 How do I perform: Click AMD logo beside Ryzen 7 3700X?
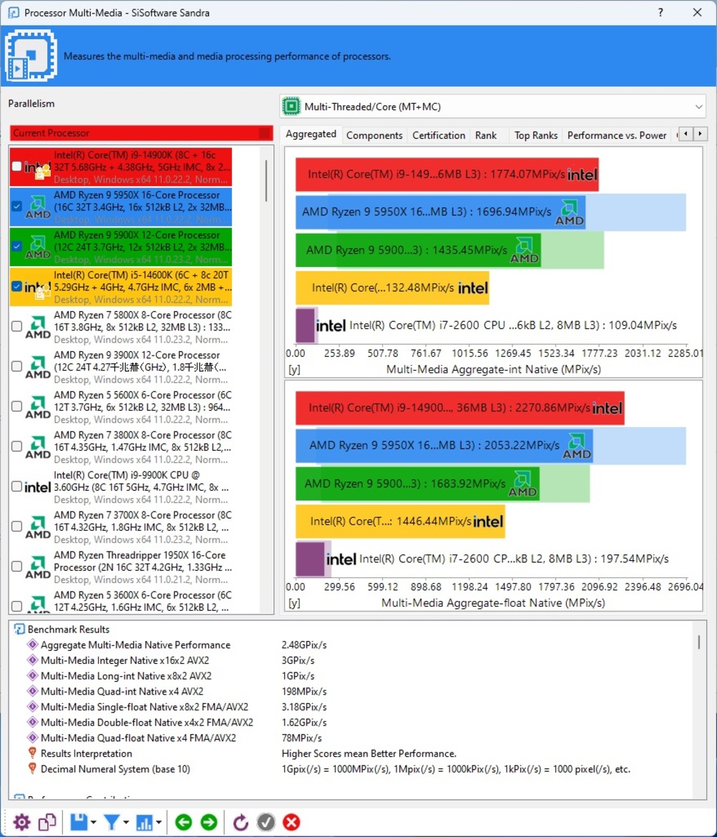click(38, 527)
